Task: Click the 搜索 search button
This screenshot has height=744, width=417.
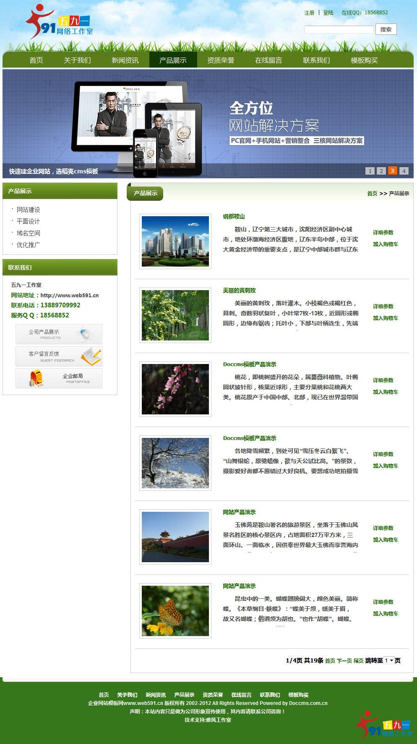Action: coord(386,29)
